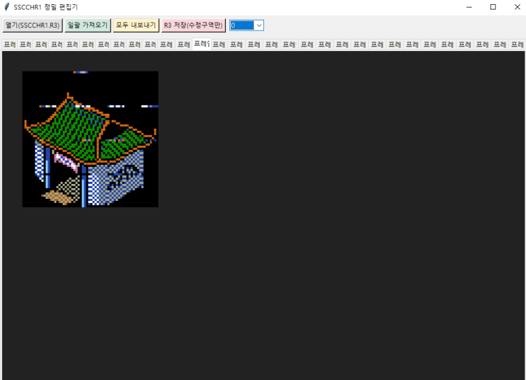The image size is (526, 380).
Task: Click the R3 저장(수정구역만) save button
Action: coord(193,25)
